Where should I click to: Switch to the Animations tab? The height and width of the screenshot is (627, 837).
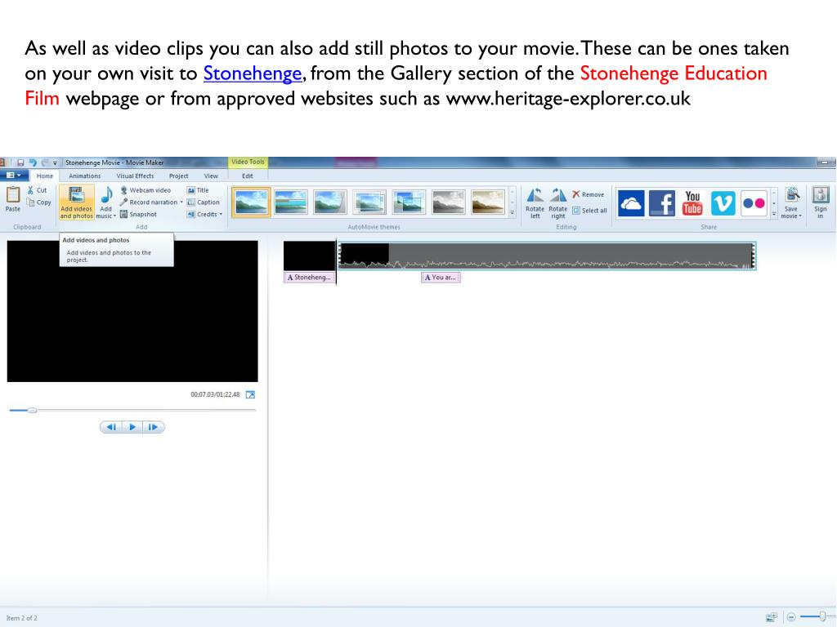[84, 176]
